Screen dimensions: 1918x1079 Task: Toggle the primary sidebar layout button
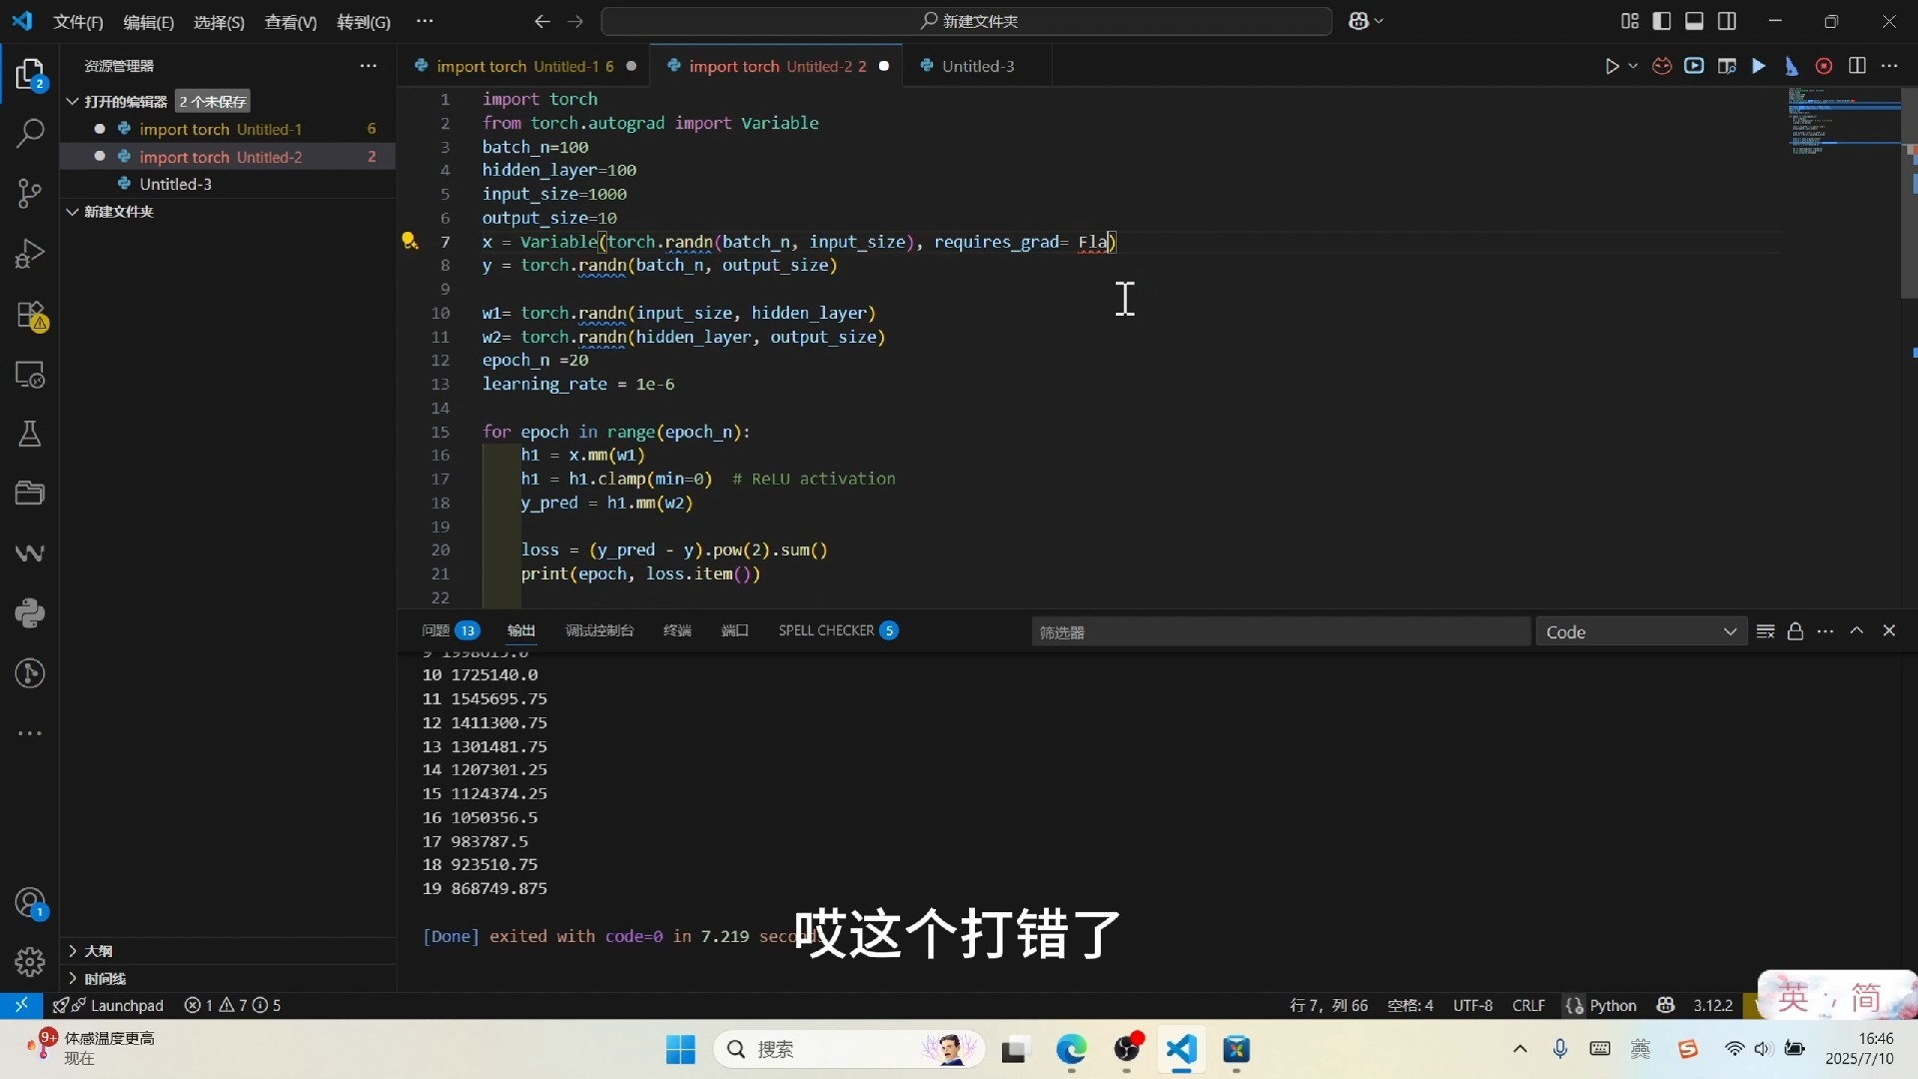pos(1662,21)
